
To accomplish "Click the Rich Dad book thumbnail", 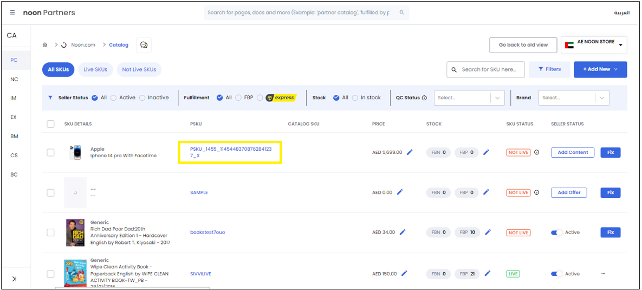I will pos(75,233).
